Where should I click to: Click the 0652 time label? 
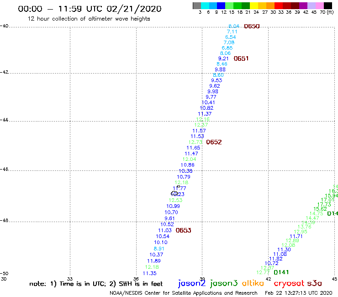tap(214, 142)
